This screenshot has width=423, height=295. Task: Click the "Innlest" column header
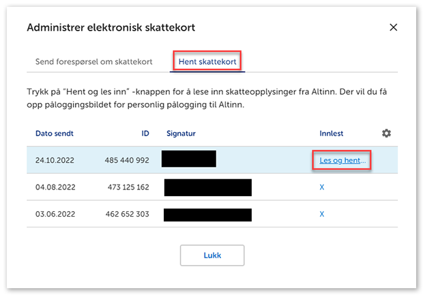[333, 134]
